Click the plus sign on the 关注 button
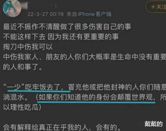The height and width of the screenshot is (131, 166). point(153,7)
